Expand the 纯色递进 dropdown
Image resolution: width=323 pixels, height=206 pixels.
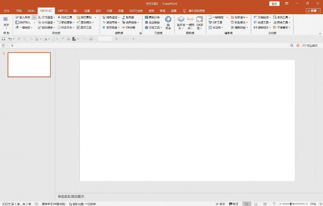click(119, 17)
